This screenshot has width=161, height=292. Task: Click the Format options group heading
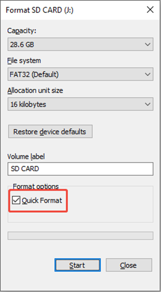coord(36,186)
